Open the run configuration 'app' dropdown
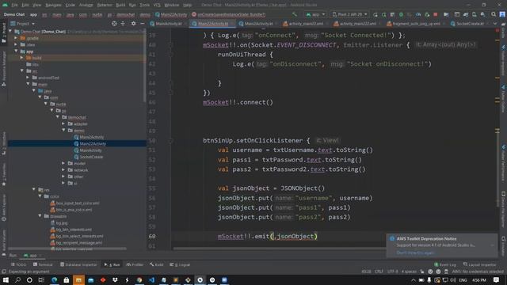 [x=315, y=14]
